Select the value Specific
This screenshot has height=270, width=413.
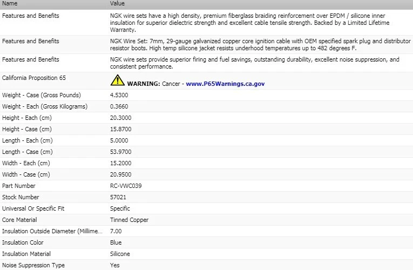120,208
